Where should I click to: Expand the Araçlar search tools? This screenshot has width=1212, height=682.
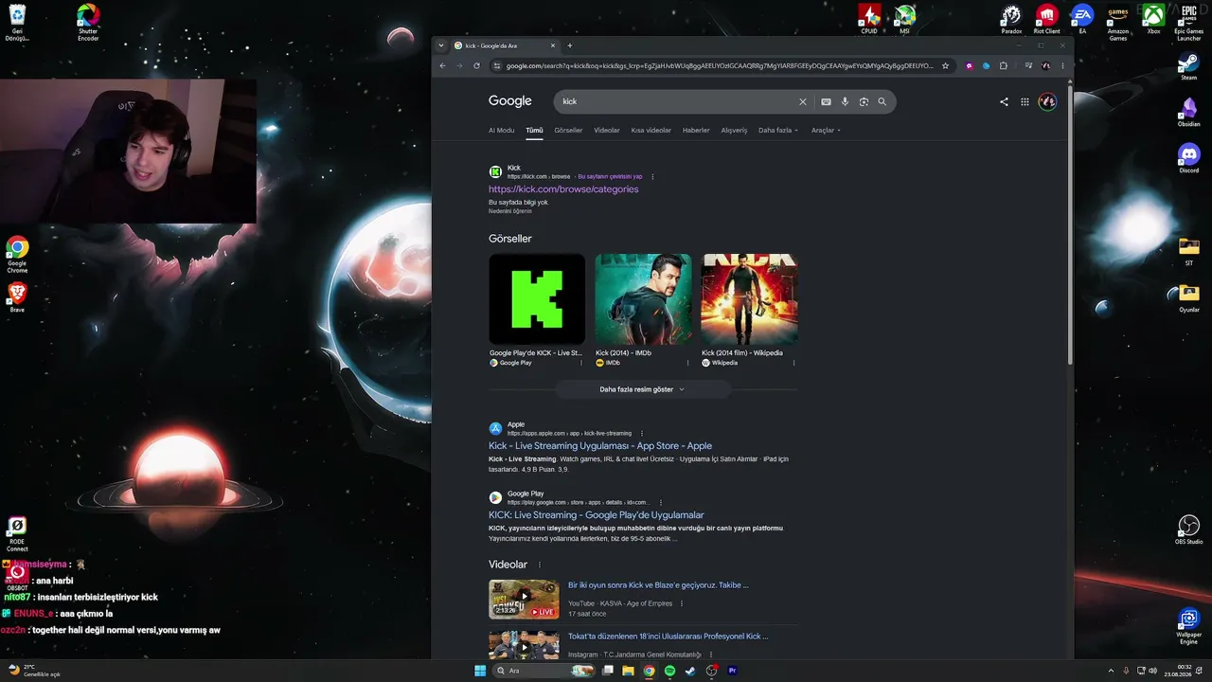coord(826,131)
